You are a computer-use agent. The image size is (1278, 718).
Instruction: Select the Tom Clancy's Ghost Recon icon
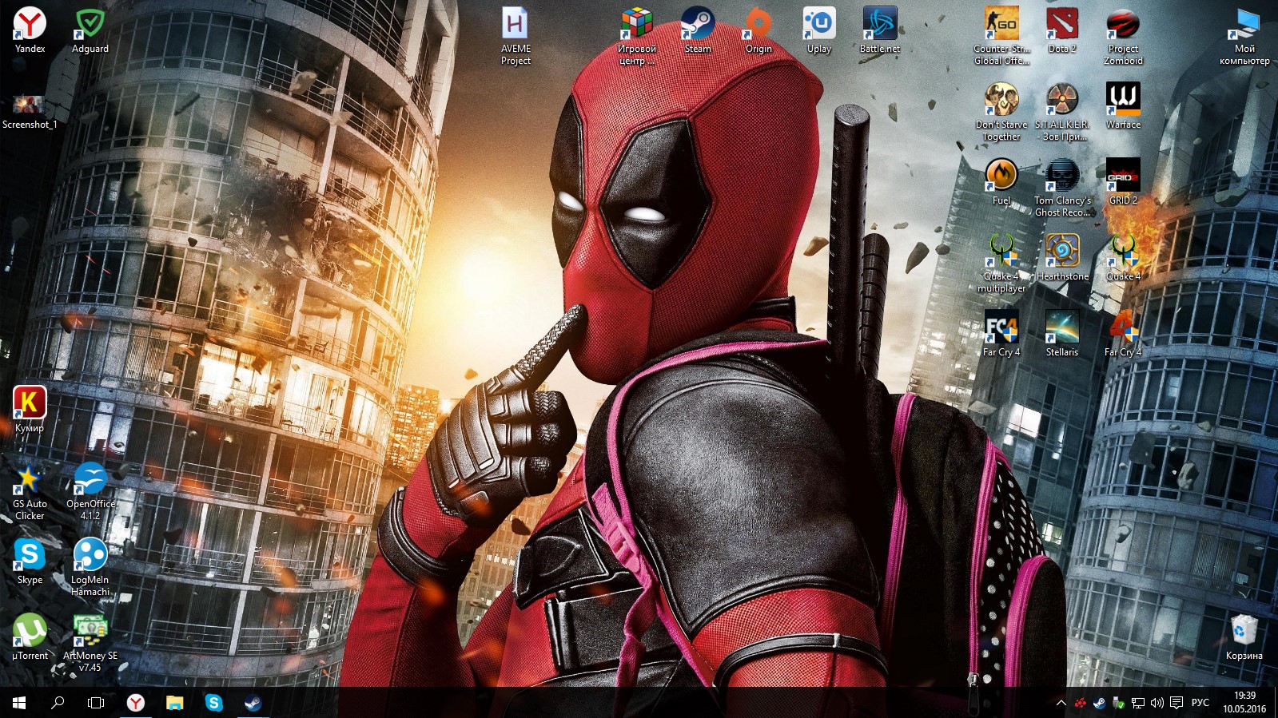(x=1062, y=188)
